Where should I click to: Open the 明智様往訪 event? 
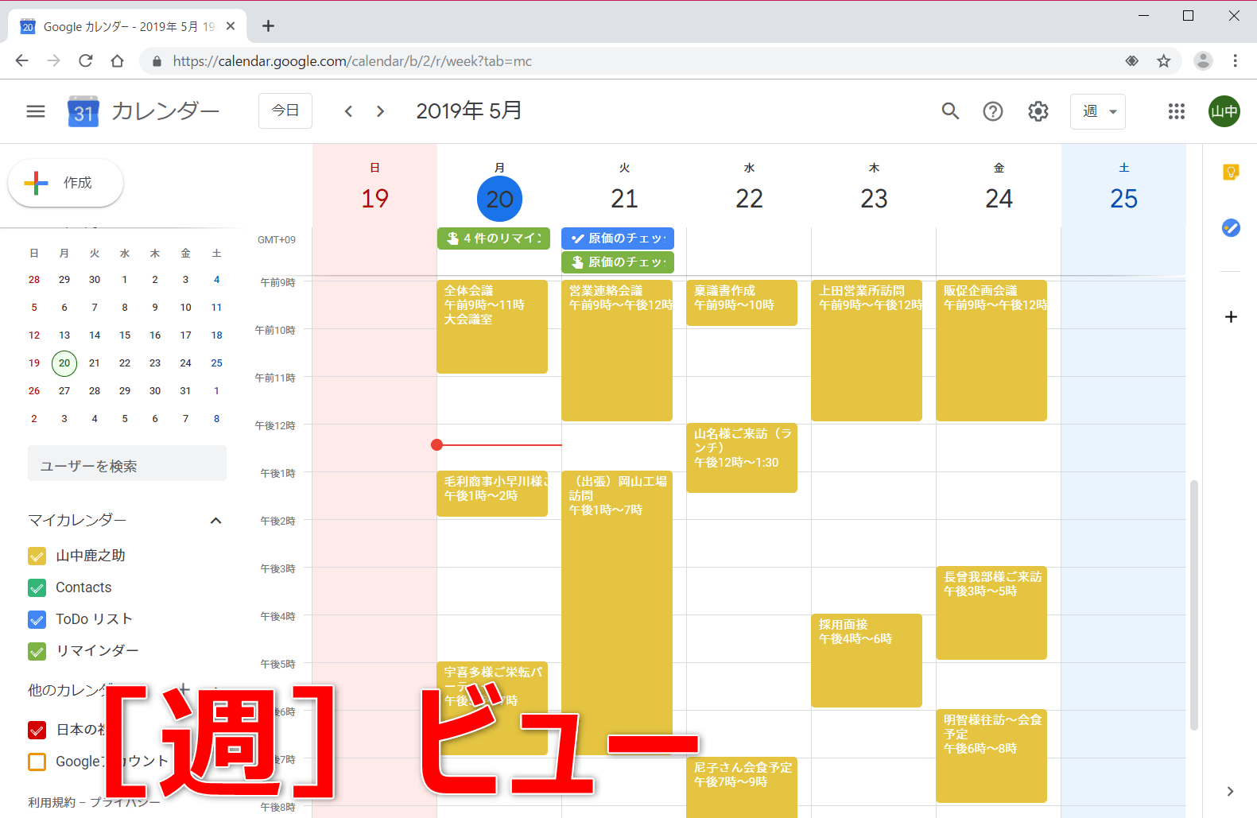991,756
